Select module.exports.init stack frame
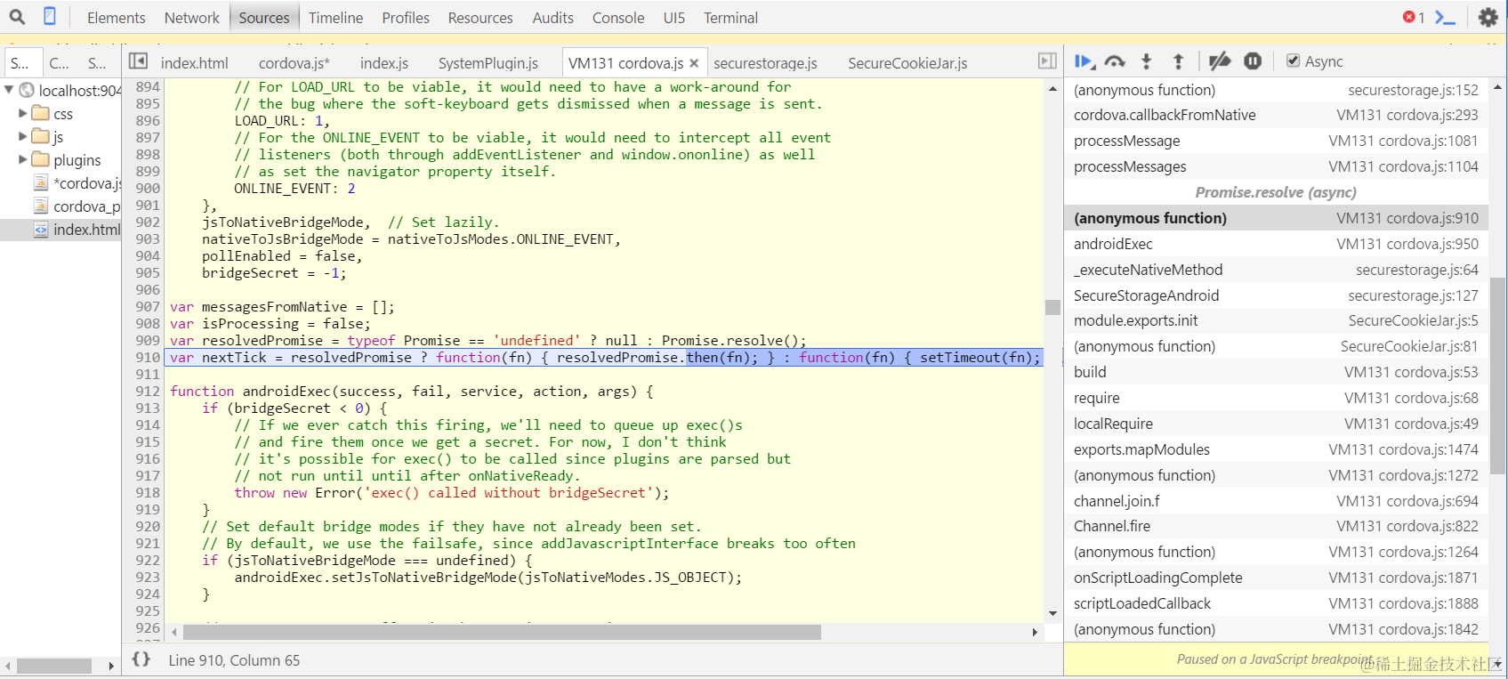 click(x=1276, y=320)
